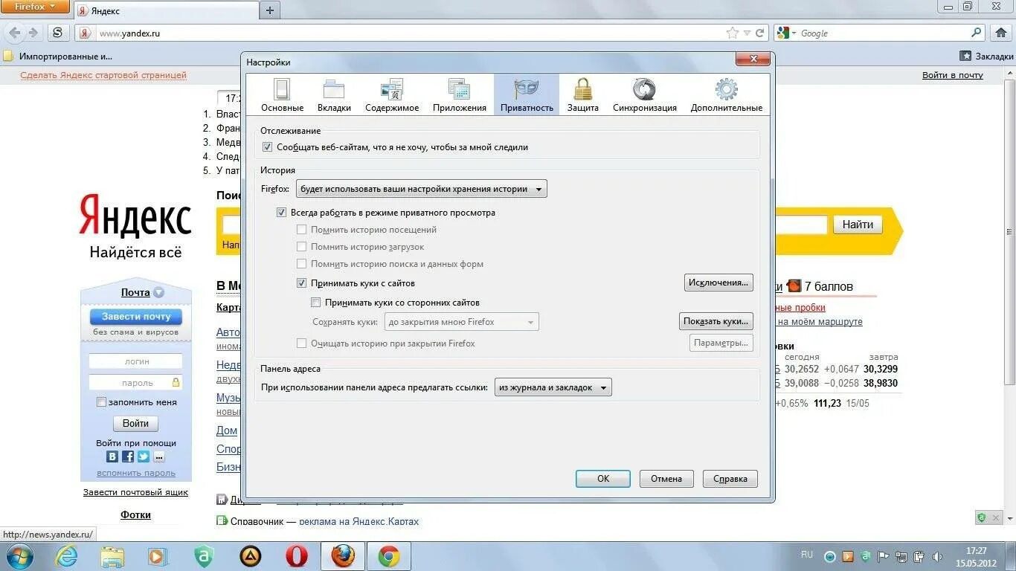The height and width of the screenshot is (571, 1016).
Task: Reload the page with the refresh icon
Action: [760, 33]
